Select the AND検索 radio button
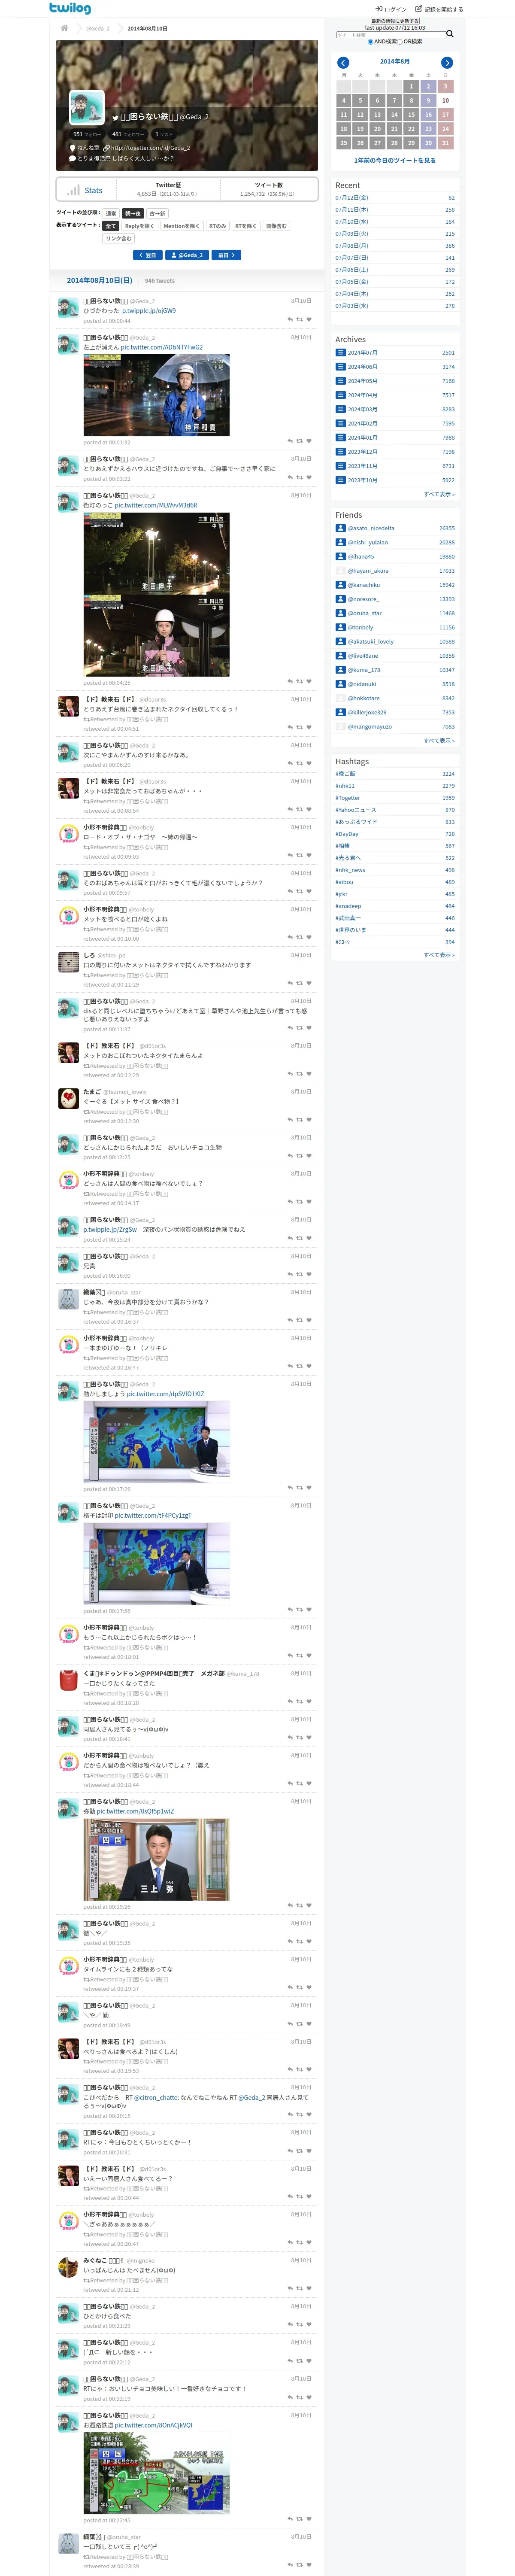515x2576 pixels. point(370,42)
